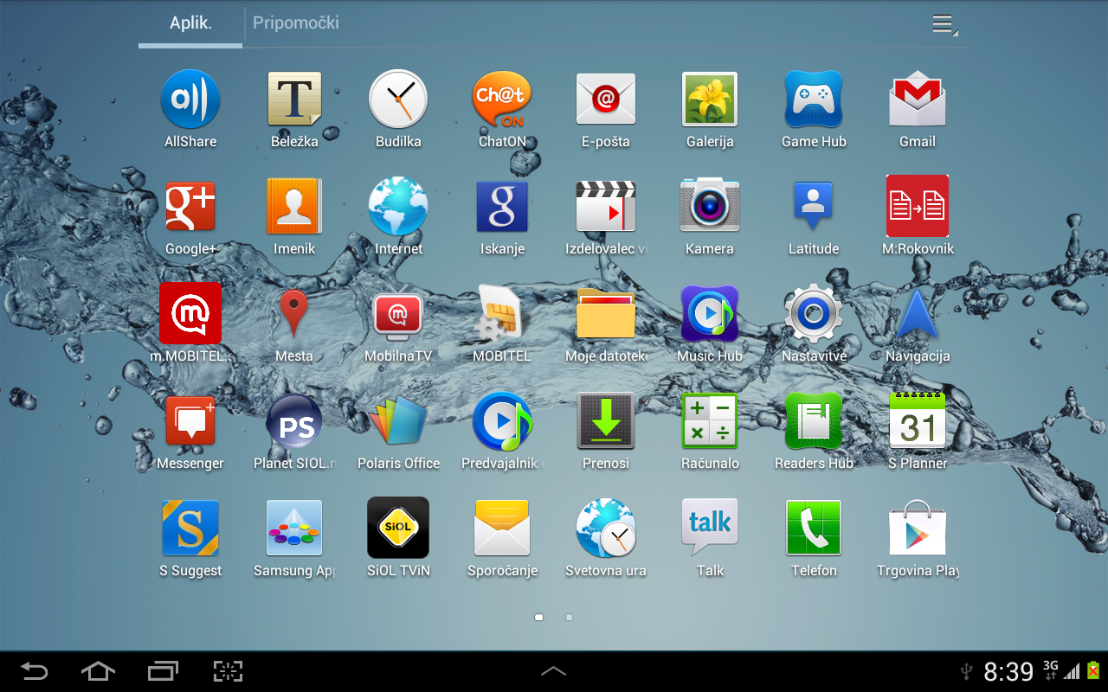
Task: Open the Telefon phone app
Action: tap(814, 529)
